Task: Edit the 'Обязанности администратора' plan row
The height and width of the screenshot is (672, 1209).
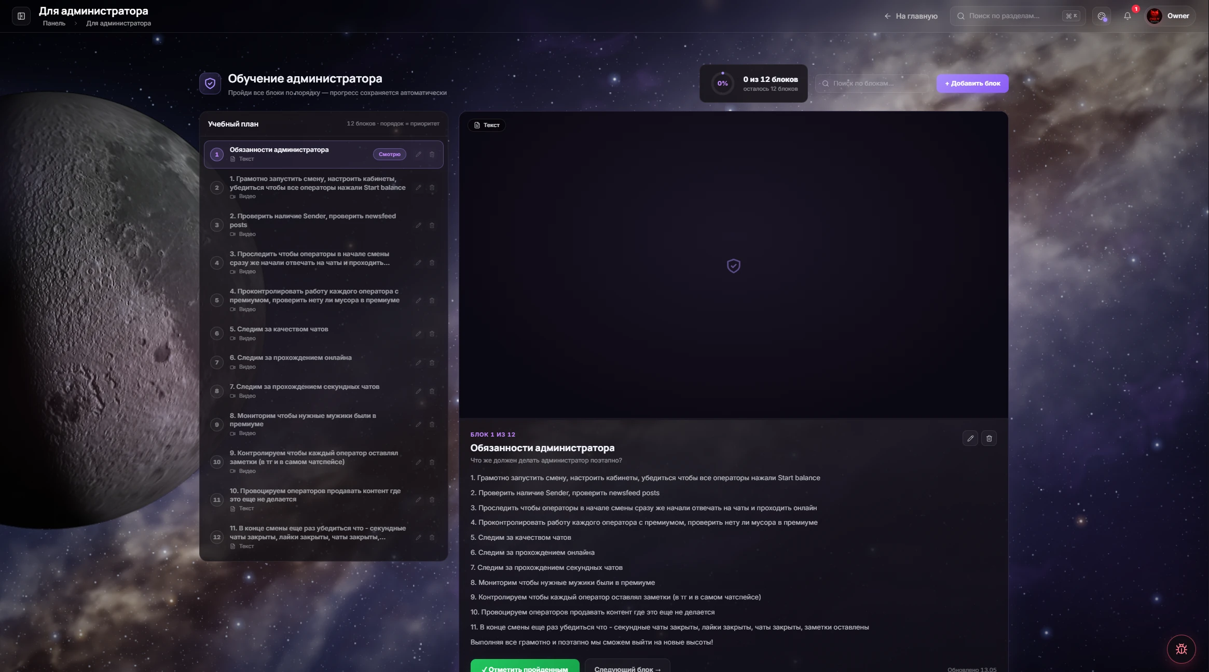Action: click(418, 155)
